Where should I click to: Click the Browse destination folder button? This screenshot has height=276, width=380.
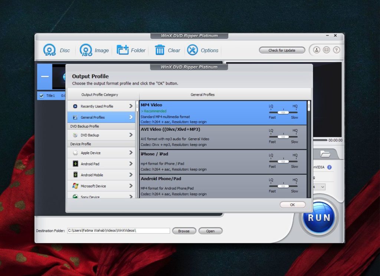pyautogui.click(x=184, y=230)
